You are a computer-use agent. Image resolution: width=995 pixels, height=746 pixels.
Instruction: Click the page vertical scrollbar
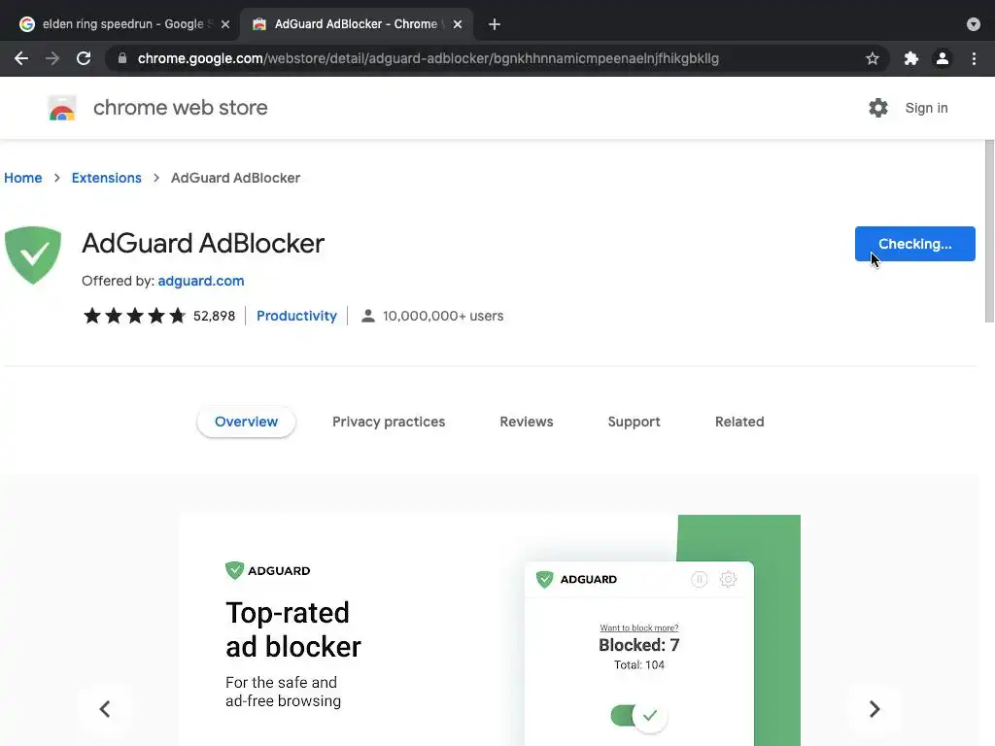pos(989,231)
